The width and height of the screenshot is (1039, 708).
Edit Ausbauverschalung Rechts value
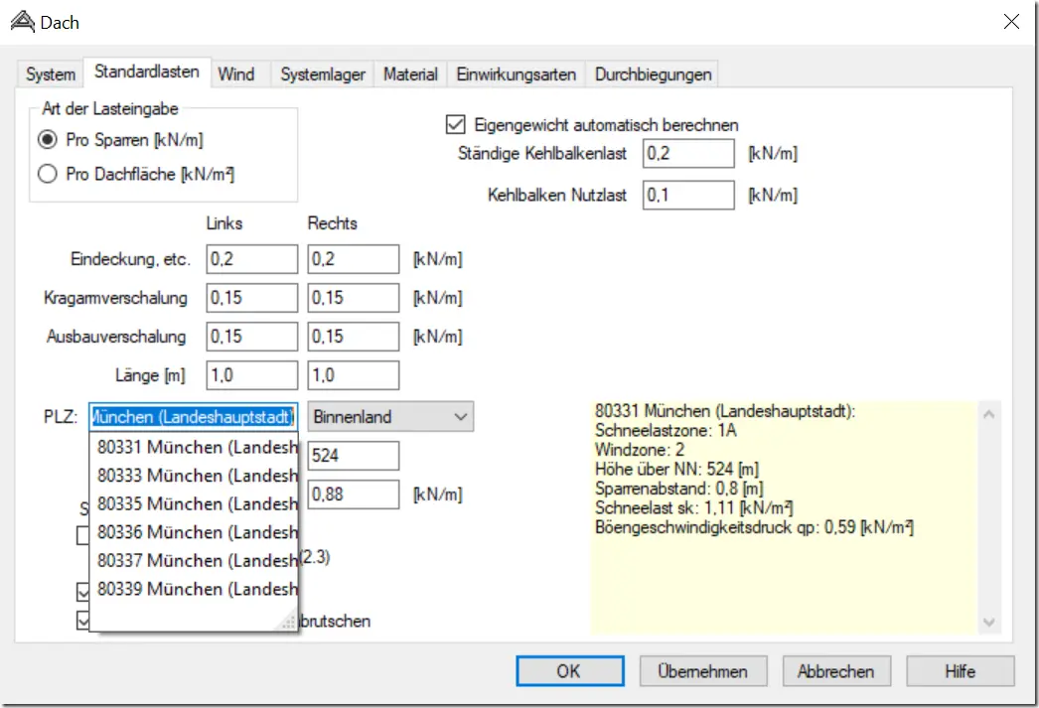coord(354,337)
